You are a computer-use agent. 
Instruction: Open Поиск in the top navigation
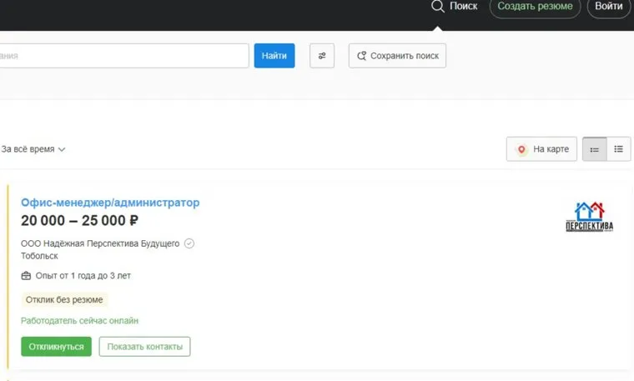click(455, 7)
